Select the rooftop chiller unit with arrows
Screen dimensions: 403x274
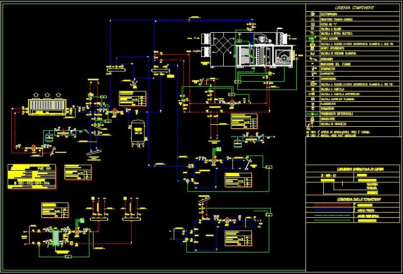tap(46, 104)
